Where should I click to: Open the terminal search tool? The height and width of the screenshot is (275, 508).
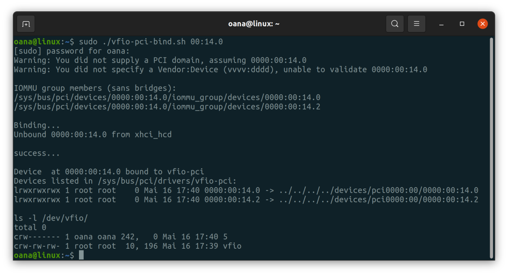click(395, 24)
